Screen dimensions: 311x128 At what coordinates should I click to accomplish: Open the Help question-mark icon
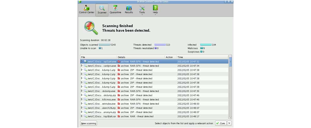pyautogui.click(x=155, y=8)
